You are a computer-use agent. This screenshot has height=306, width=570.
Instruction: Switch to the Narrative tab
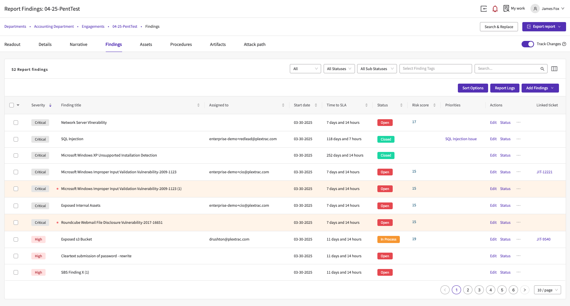(x=78, y=44)
